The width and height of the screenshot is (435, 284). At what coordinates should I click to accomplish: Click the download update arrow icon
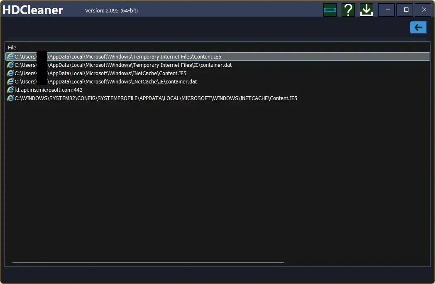click(x=367, y=10)
